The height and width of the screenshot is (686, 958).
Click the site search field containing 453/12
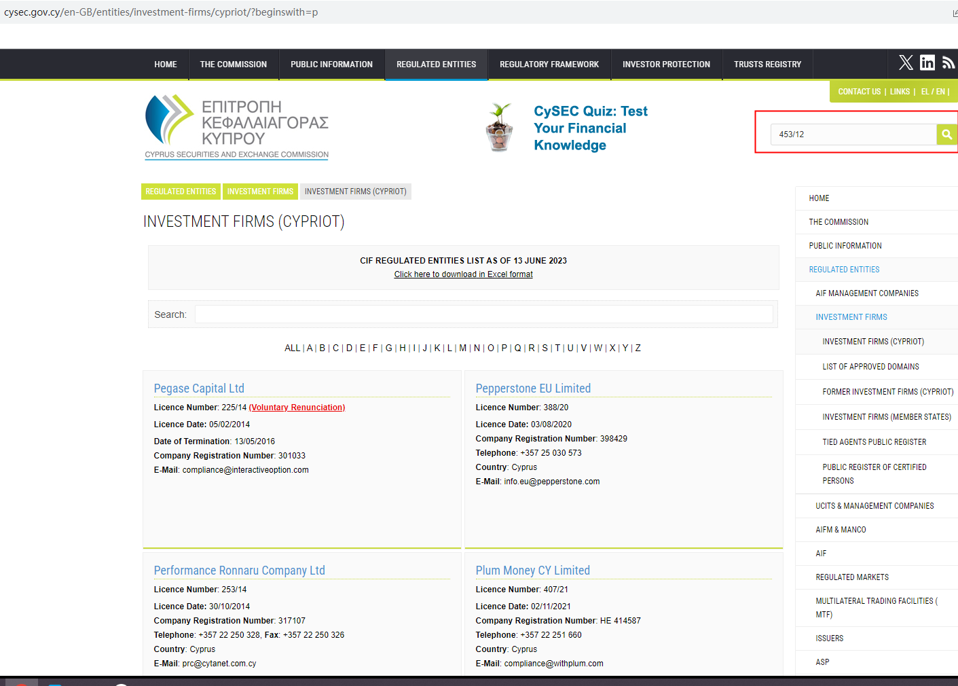(853, 134)
